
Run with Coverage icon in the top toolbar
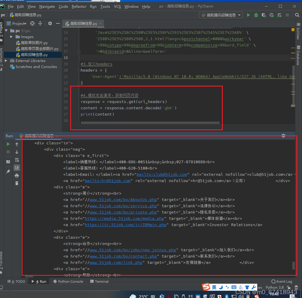pyautogui.click(x=264, y=15)
